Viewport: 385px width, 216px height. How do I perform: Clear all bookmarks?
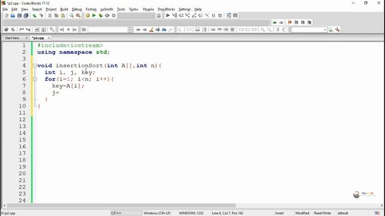(309, 23)
